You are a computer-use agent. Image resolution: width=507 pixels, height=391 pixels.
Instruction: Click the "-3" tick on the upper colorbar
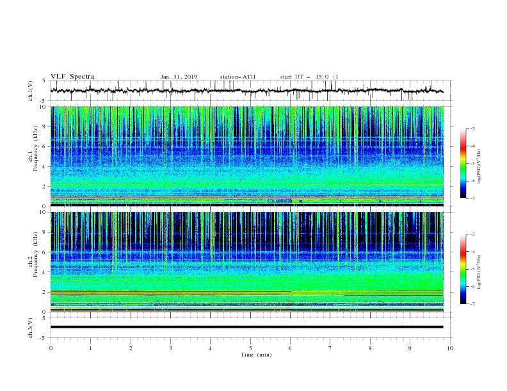point(472,128)
